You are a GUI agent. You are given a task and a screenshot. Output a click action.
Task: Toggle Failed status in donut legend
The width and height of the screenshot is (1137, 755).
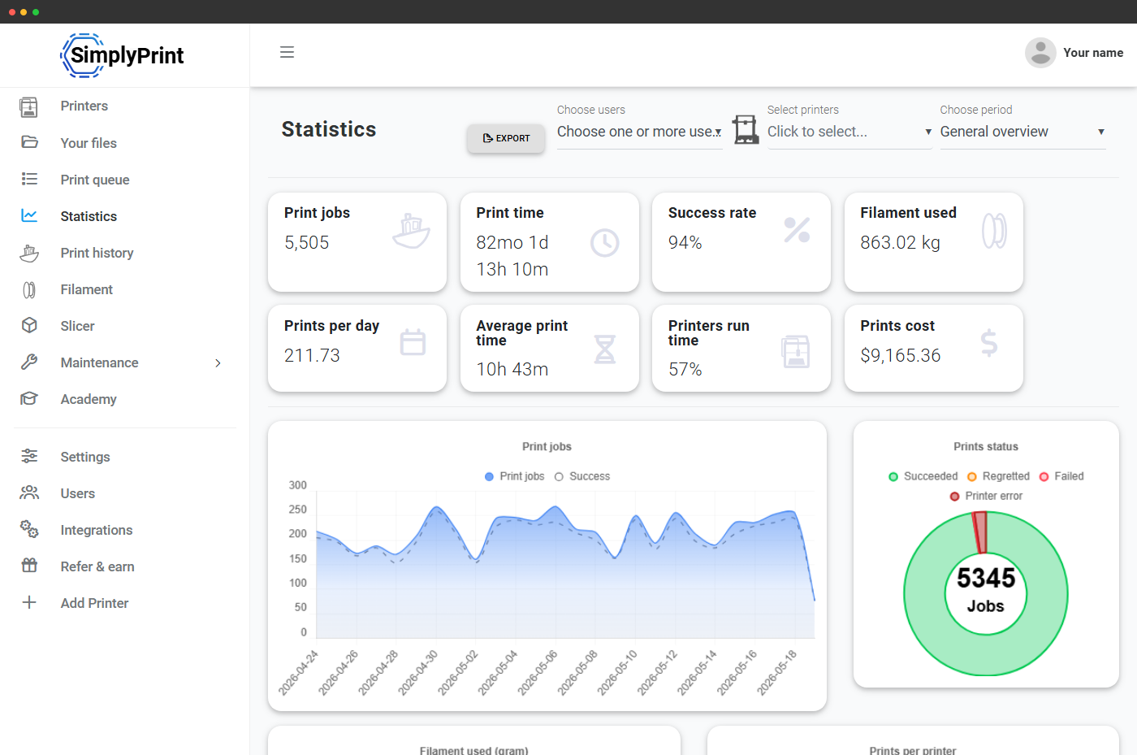1061,476
